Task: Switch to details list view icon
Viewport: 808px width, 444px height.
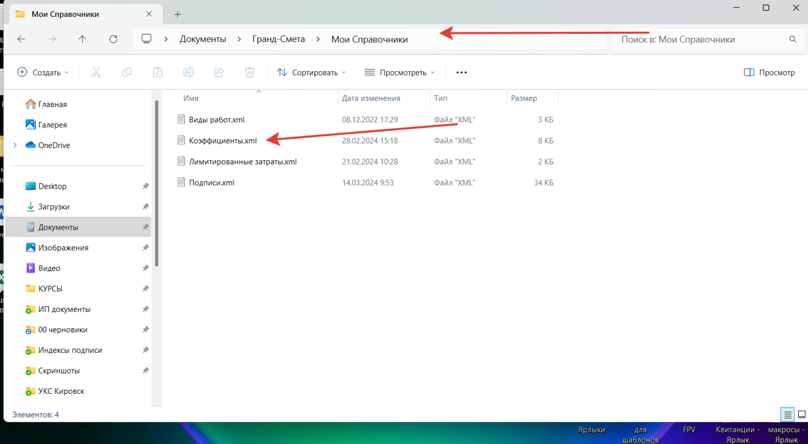Action: pyautogui.click(x=788, y=414)
